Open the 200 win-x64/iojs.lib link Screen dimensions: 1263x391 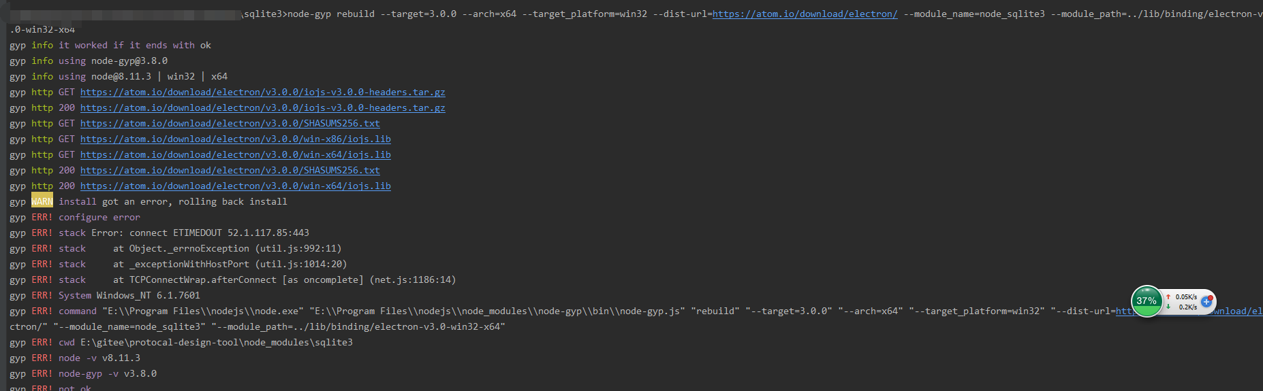coord(235,186)
